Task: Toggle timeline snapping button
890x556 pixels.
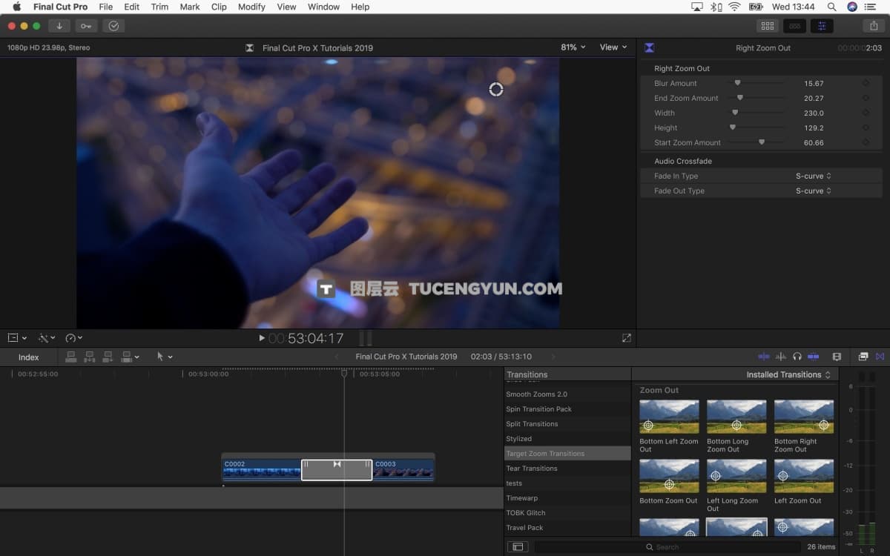Action: click(x=814, y=357)
